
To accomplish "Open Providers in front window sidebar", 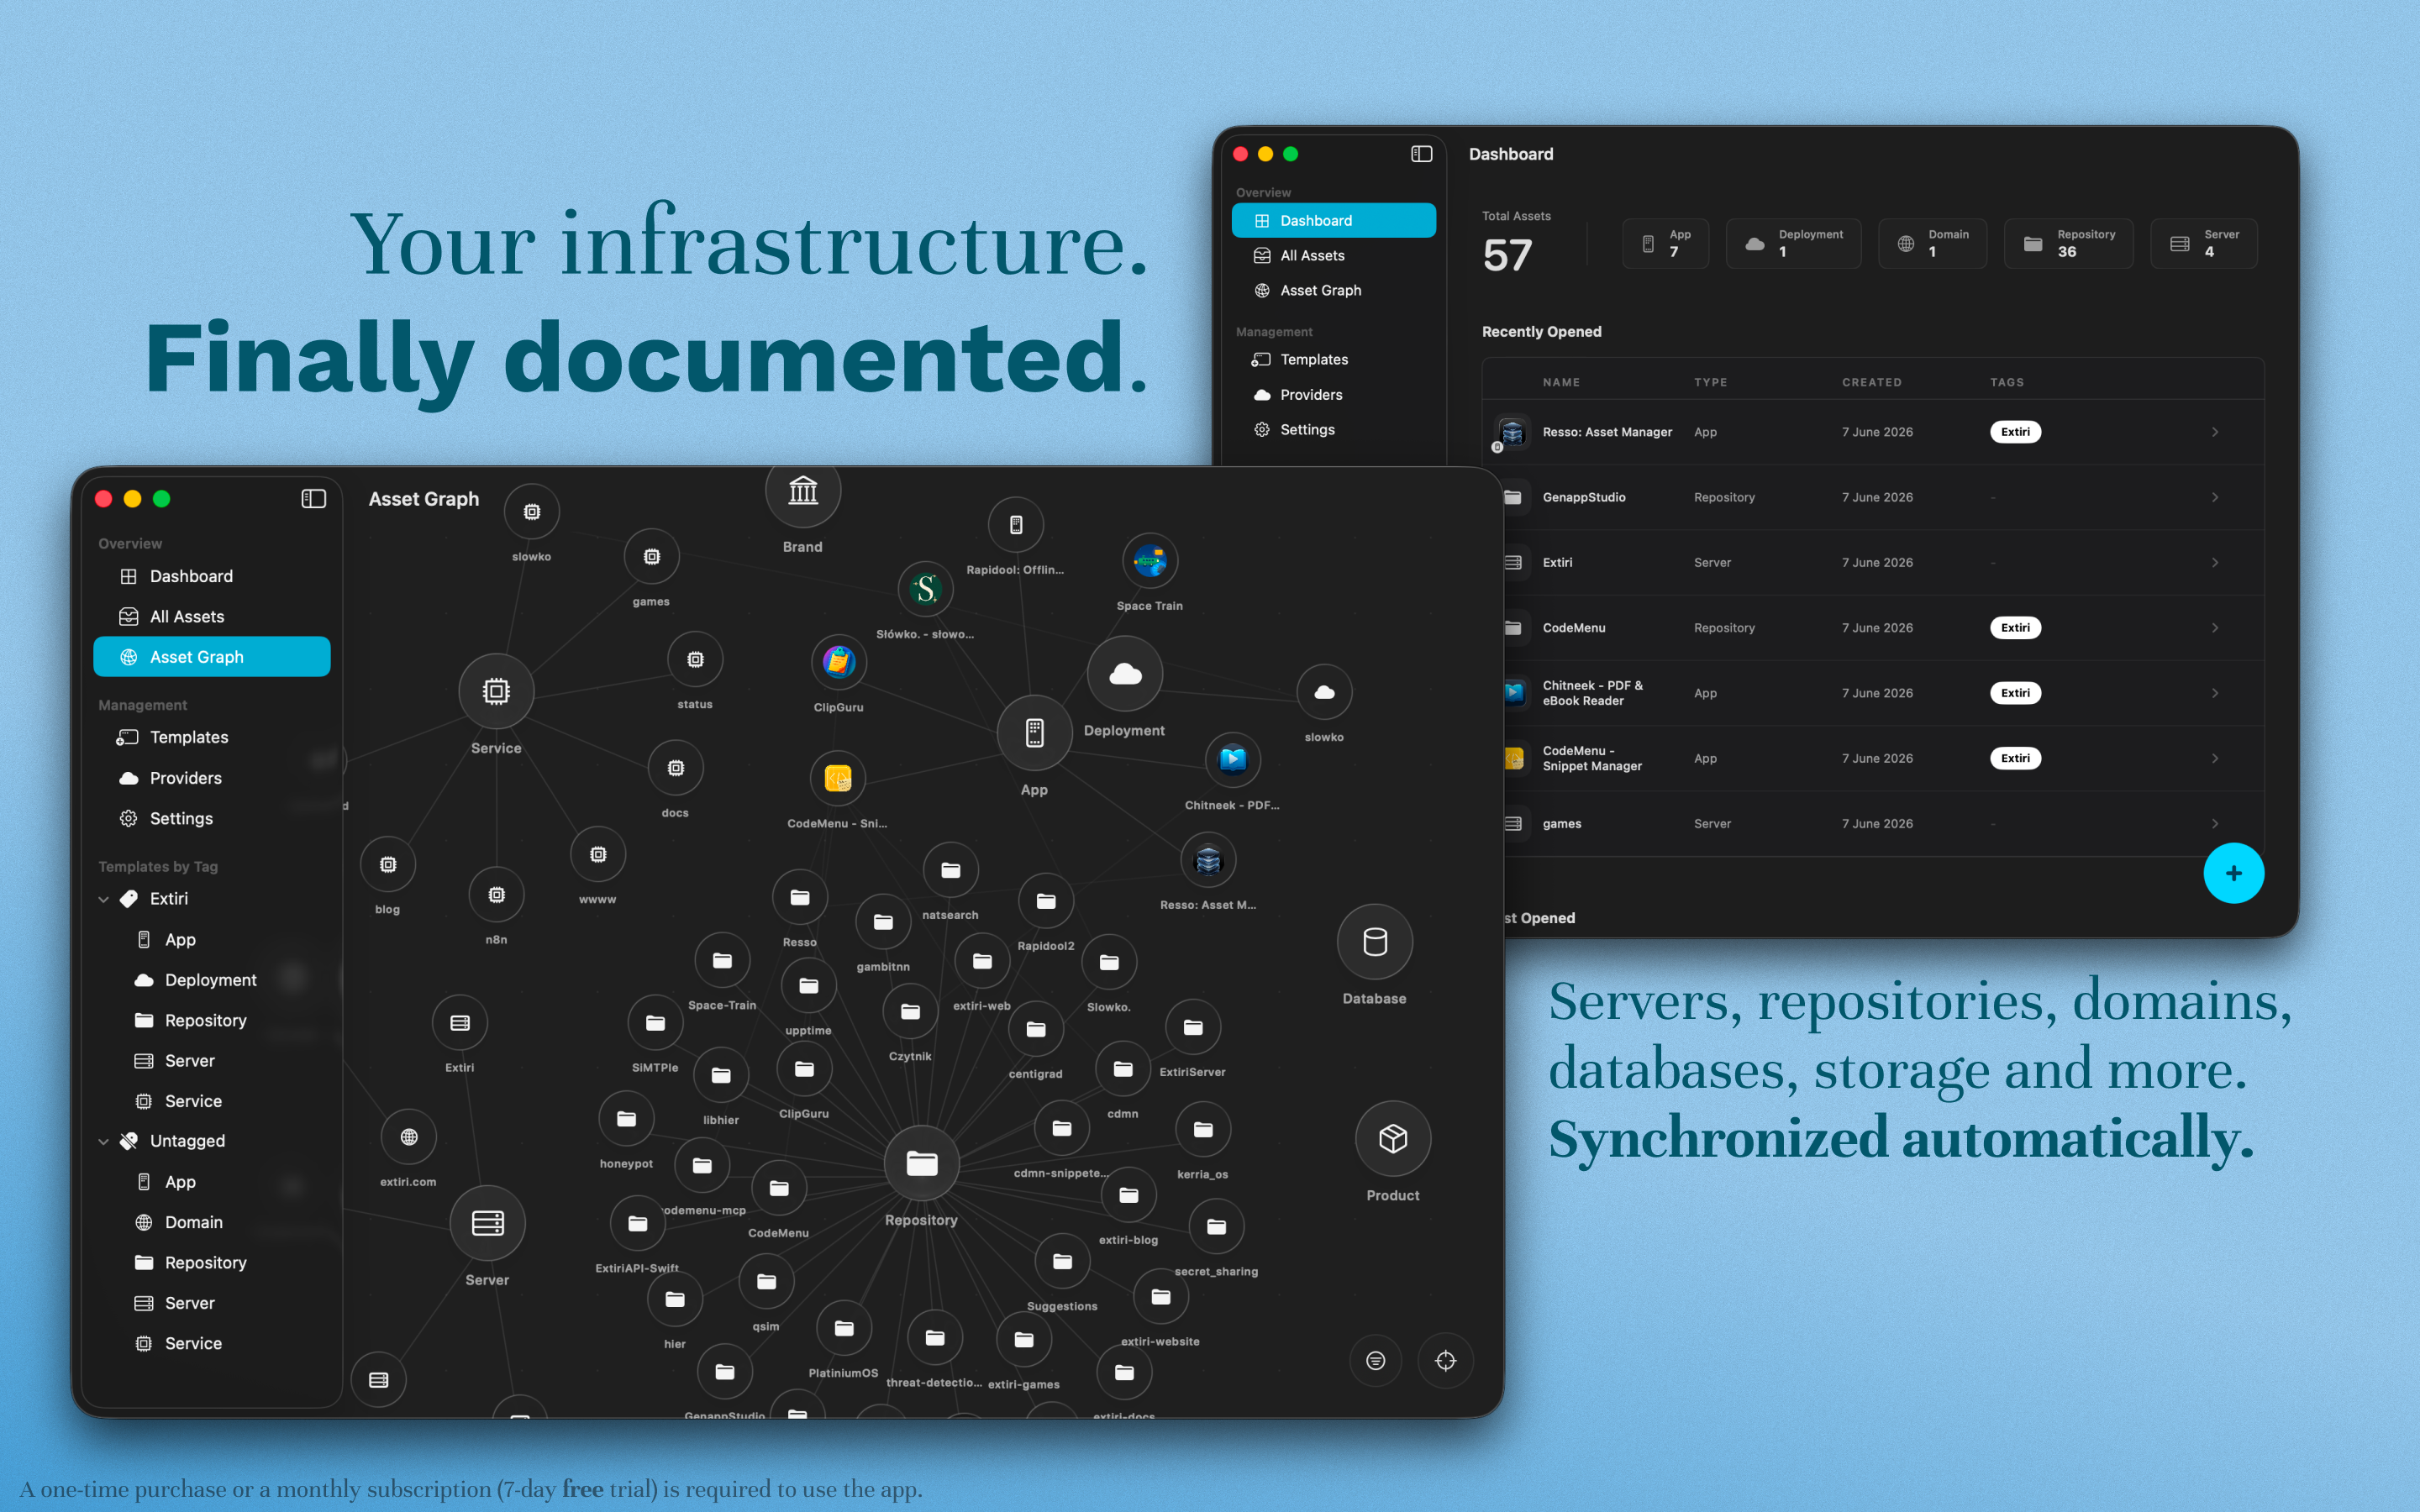I will [x=212, y=778].
